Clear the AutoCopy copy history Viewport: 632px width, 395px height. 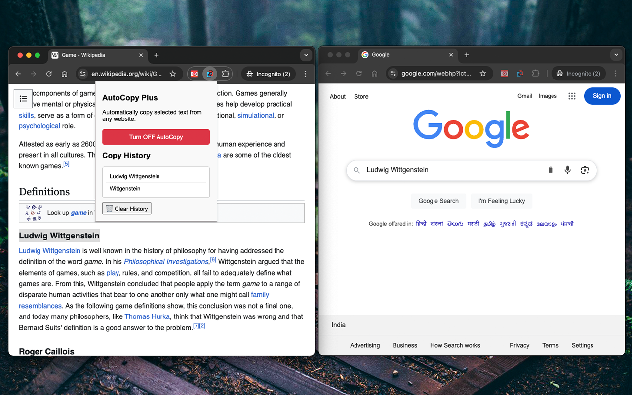[127, 209]
